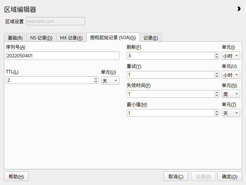The height and width of the screenshot is (185, 246).
Task: Open the Retry unit dropdown showing 小时
Action: [231, 75]
